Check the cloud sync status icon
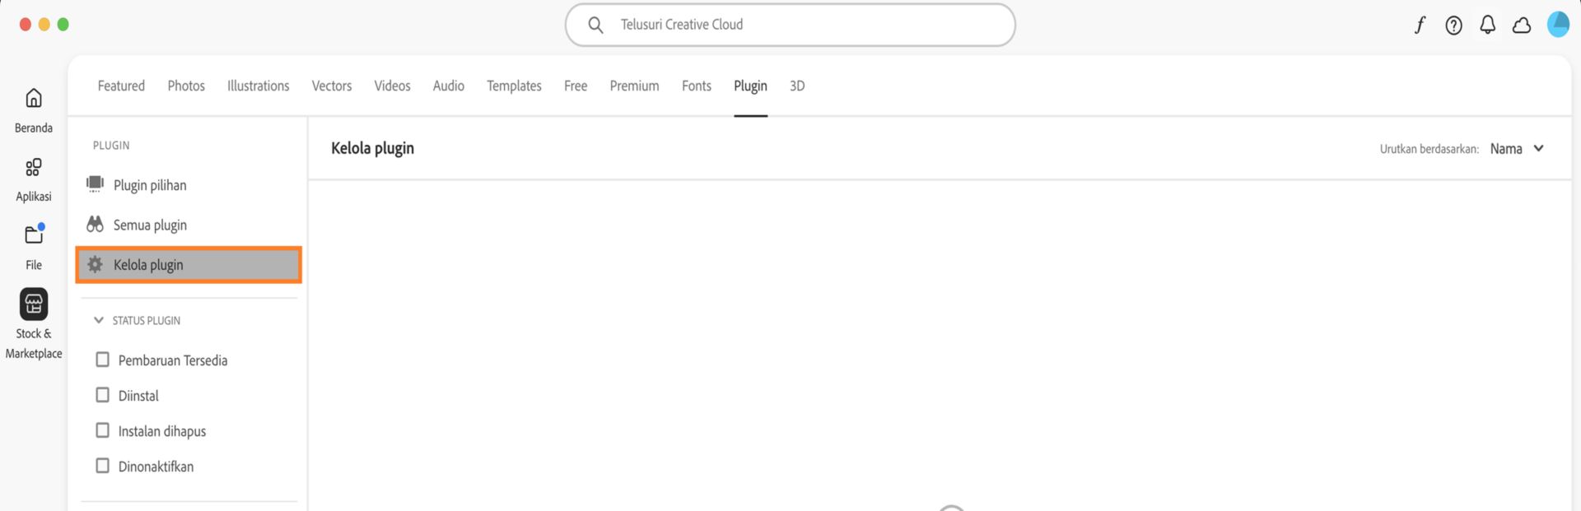Image resolution: width=1581 pixels, height=511 pixels. click(x=1522, y=25)
